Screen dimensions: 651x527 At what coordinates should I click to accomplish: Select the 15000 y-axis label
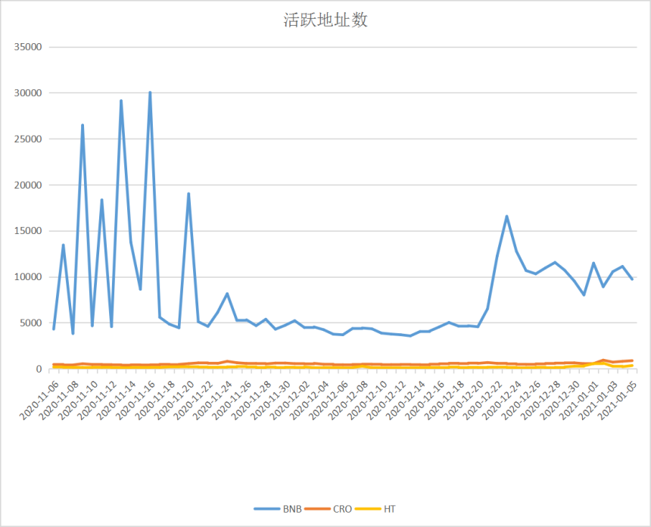pos(26,231)
